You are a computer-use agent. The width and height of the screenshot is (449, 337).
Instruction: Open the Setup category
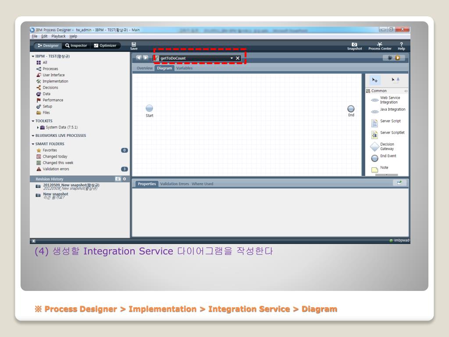coord(44,106)
